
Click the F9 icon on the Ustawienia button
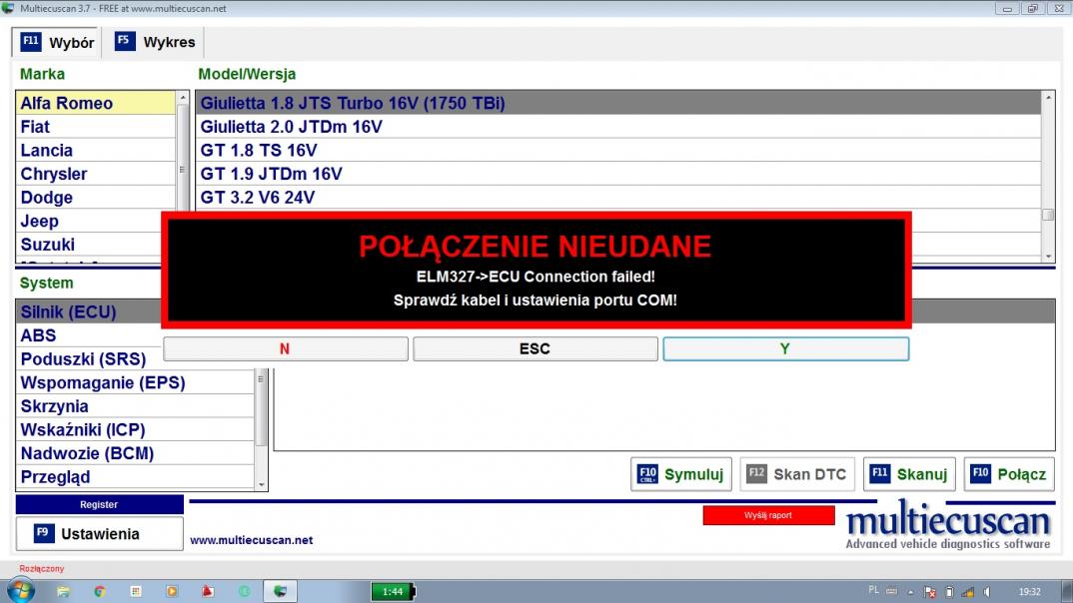point(44,533)
